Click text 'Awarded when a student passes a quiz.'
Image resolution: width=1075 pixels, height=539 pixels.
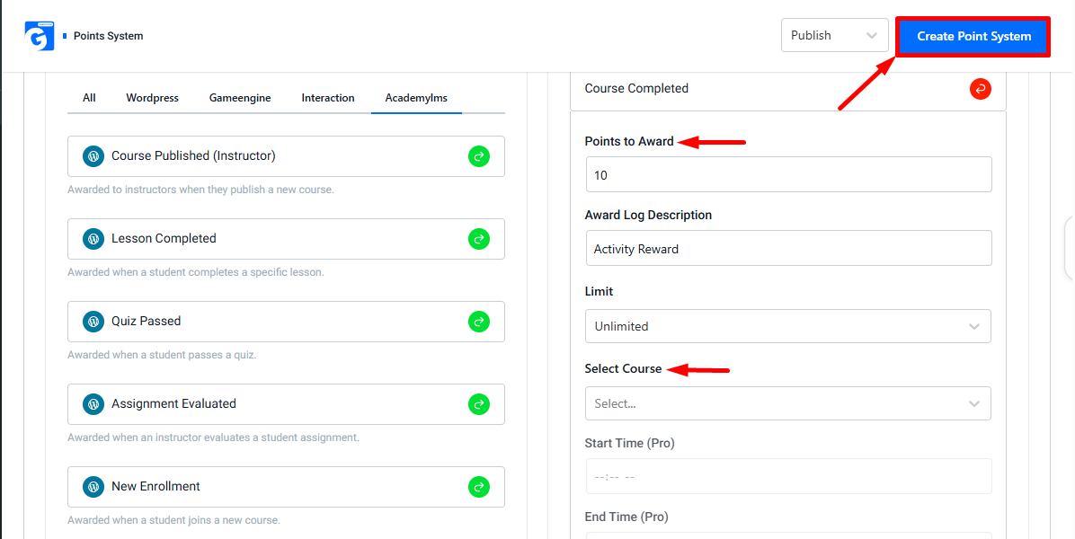[x=162, y=356]
